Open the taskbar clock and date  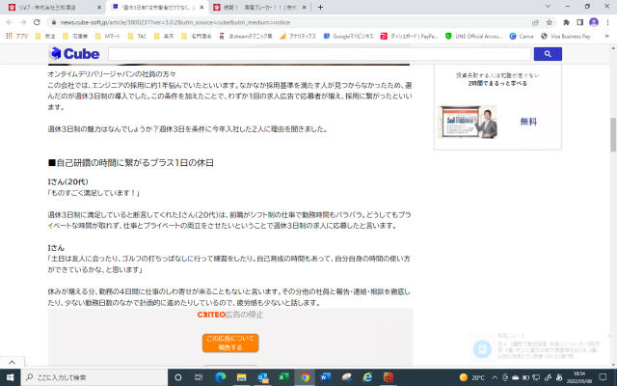578,377
